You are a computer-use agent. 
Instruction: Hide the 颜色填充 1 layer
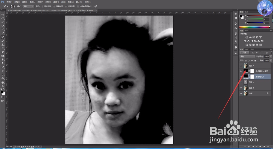coord(241,77)
